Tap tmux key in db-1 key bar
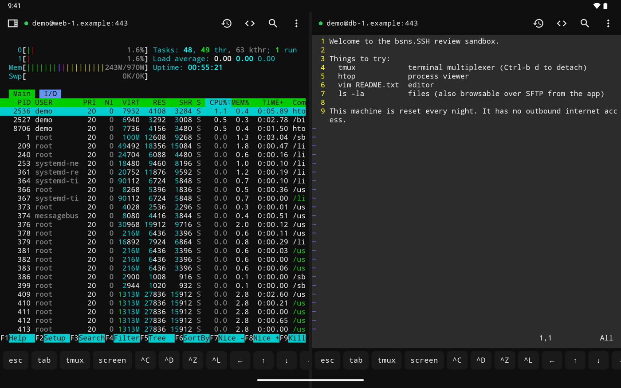The height and width of the screenshot is (388, 621). 386,360
